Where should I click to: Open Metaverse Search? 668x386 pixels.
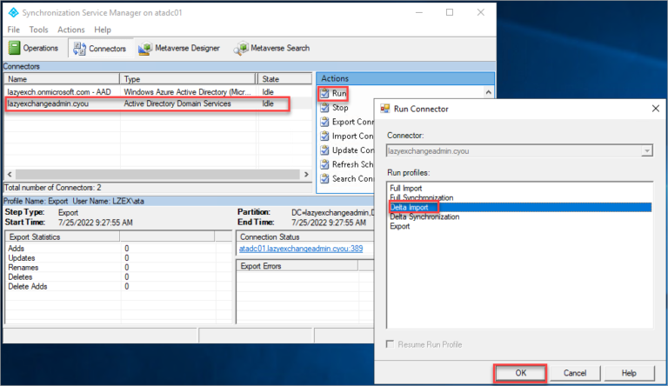point(271,49)
